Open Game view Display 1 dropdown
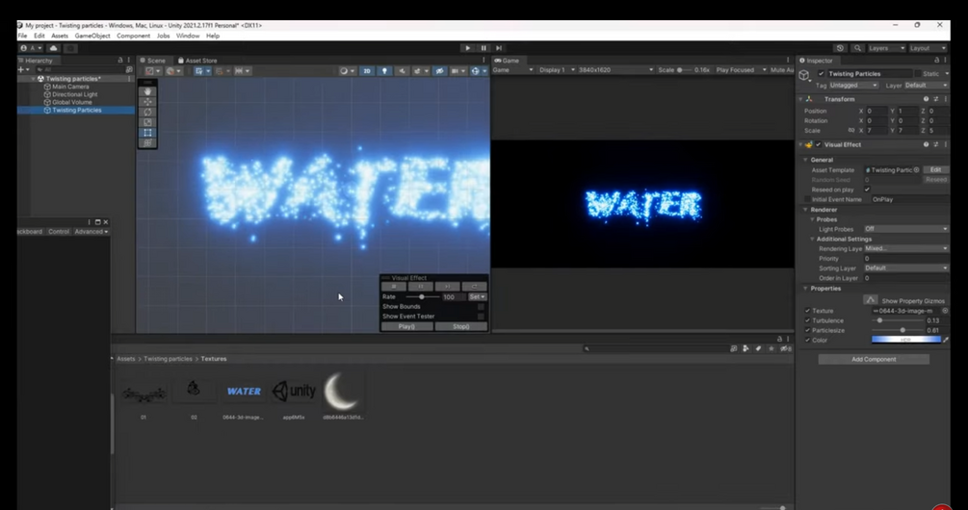The height and width of the screenshot is (510, 968). click(557, 70)
